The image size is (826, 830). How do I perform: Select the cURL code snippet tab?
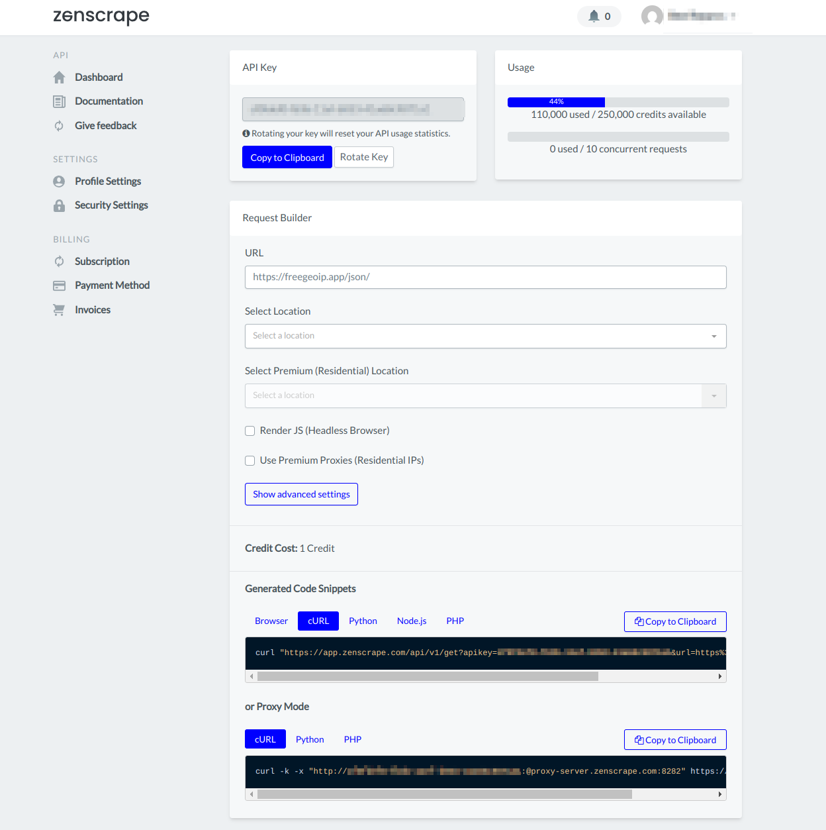pyautogui.click(x=318, y=621)
